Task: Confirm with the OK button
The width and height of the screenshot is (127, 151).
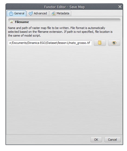Action: tap(96, 140)
